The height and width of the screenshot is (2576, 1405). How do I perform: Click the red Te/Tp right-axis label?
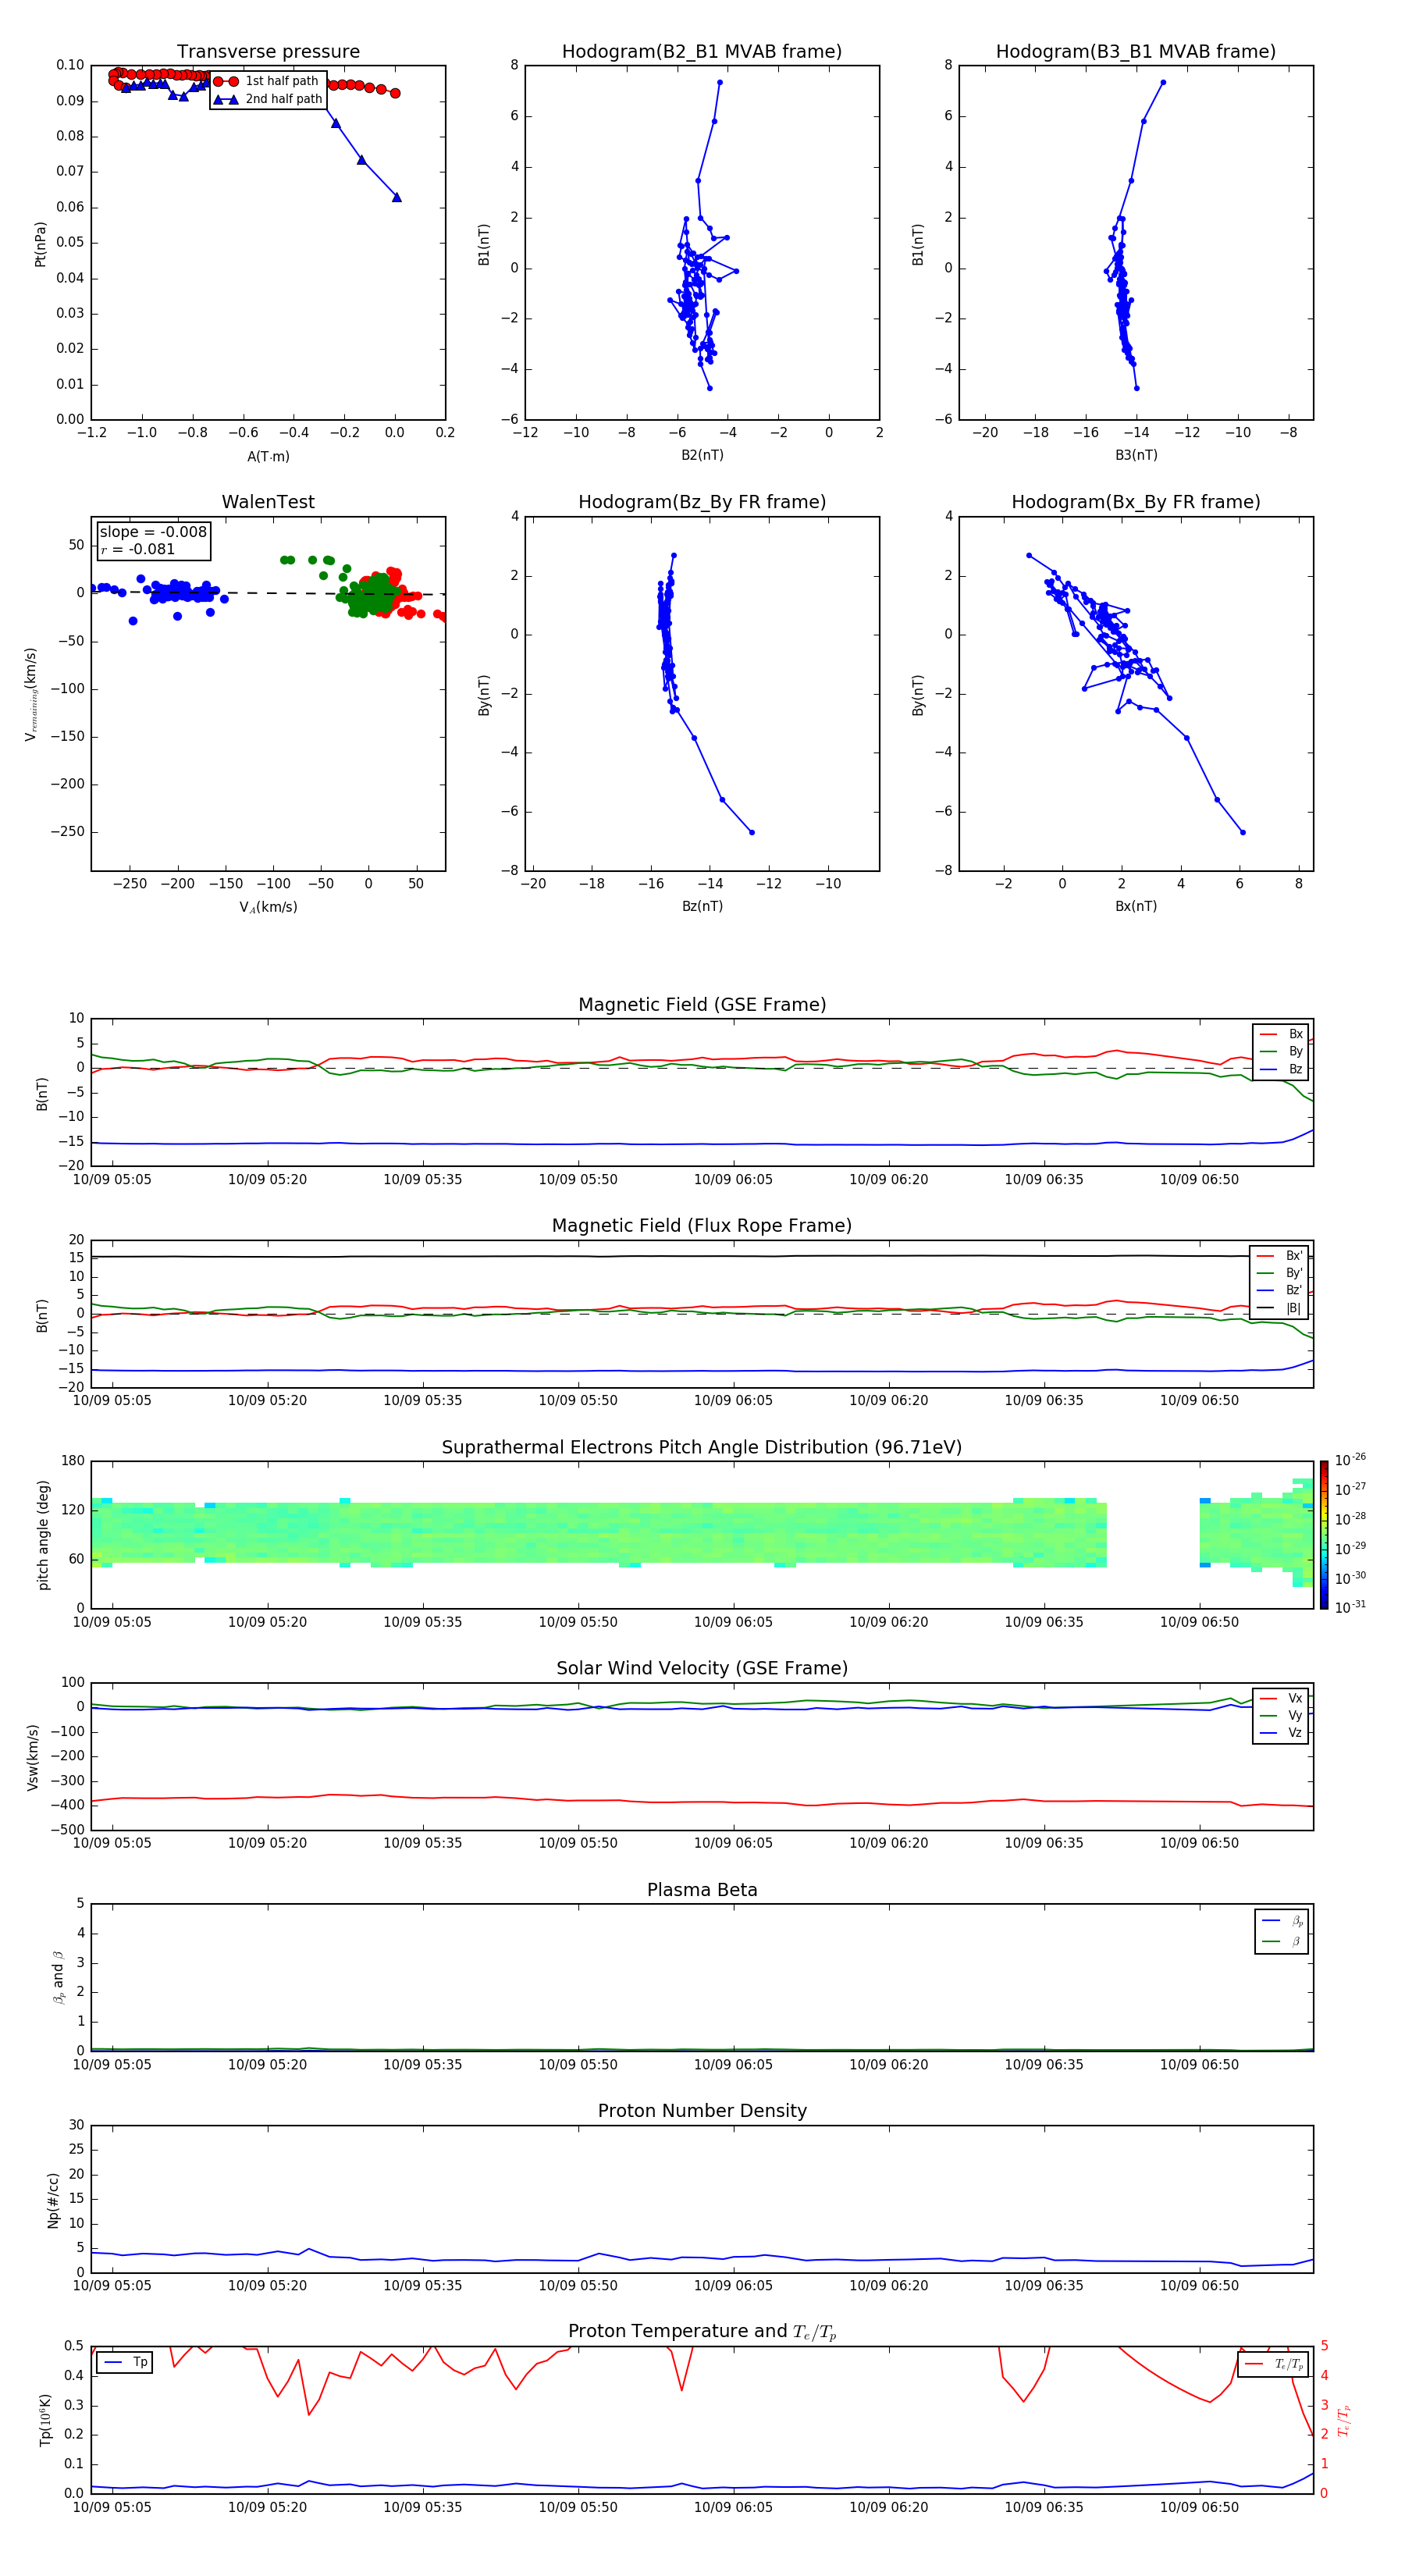pyautogui.click(x=1343, y=2420)
